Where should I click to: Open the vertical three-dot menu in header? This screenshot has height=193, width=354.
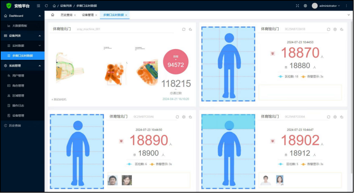(x=346, y=6)
